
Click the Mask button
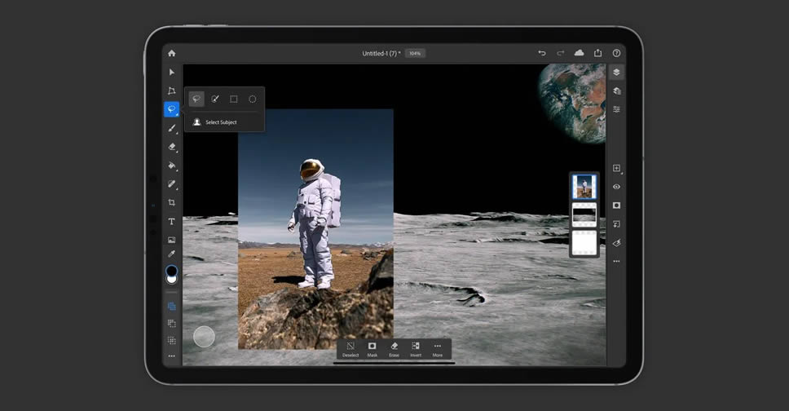[372, 349]
